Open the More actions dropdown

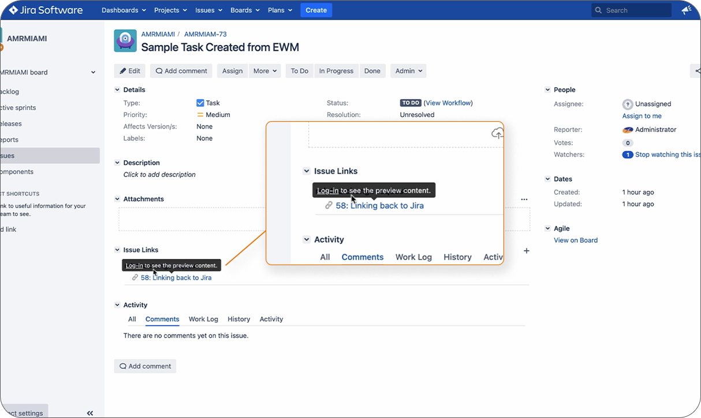pos(264,71)
